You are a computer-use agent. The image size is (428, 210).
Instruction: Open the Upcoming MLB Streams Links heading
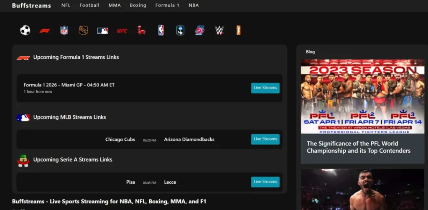[x=70, y=117]
